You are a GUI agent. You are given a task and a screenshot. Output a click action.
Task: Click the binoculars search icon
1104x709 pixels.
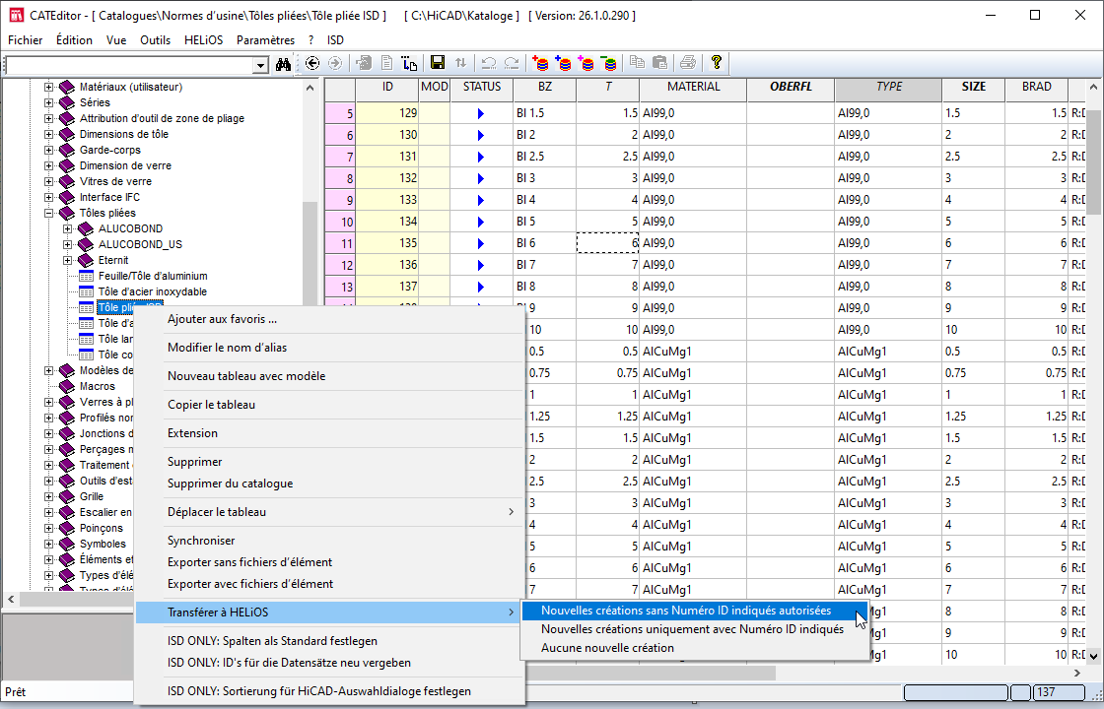click(284, 64)
